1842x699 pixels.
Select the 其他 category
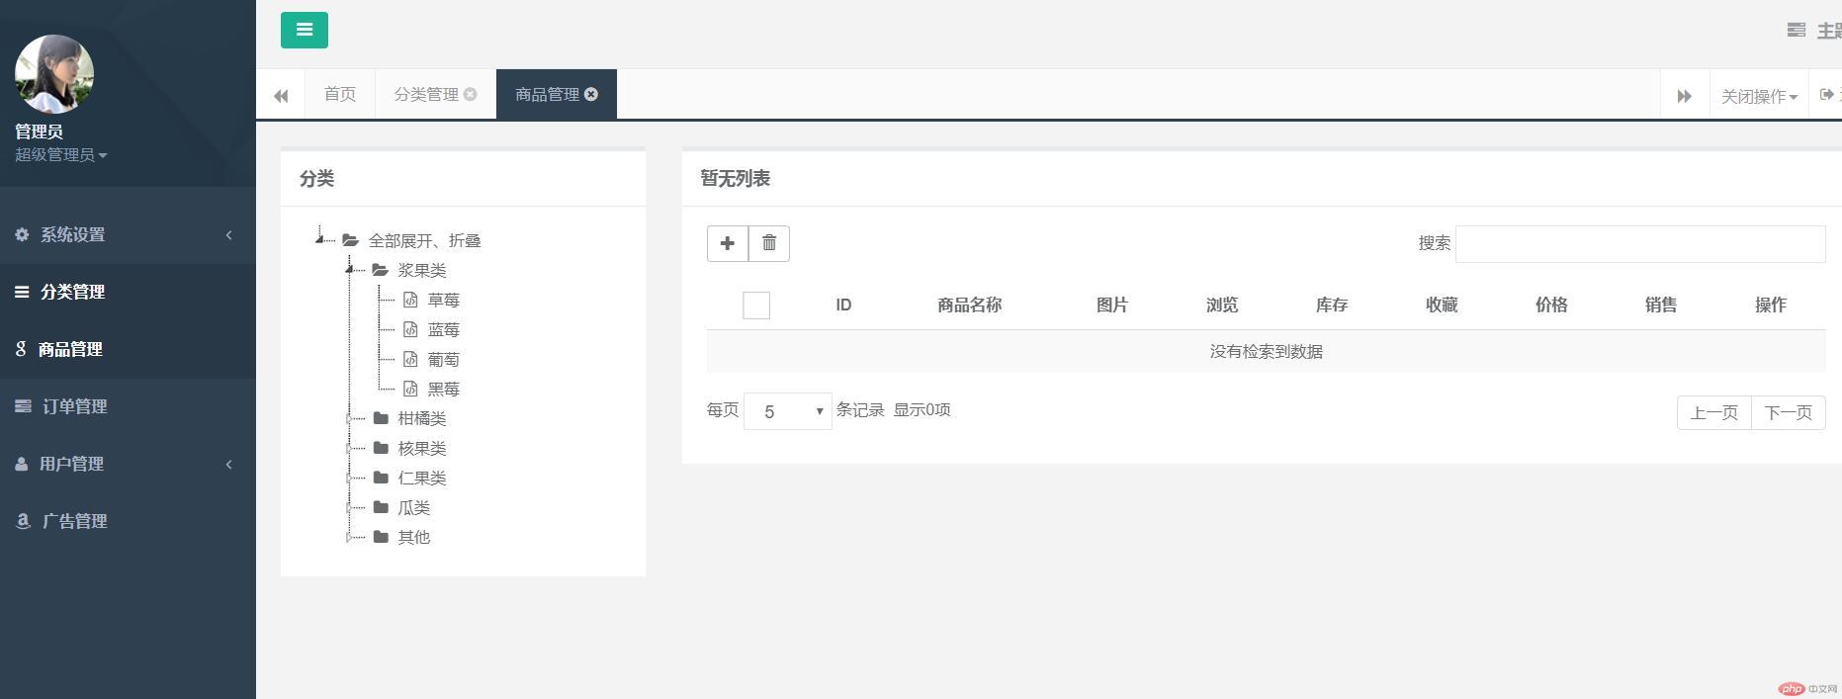pyautogui.click(x=414, y=537)
